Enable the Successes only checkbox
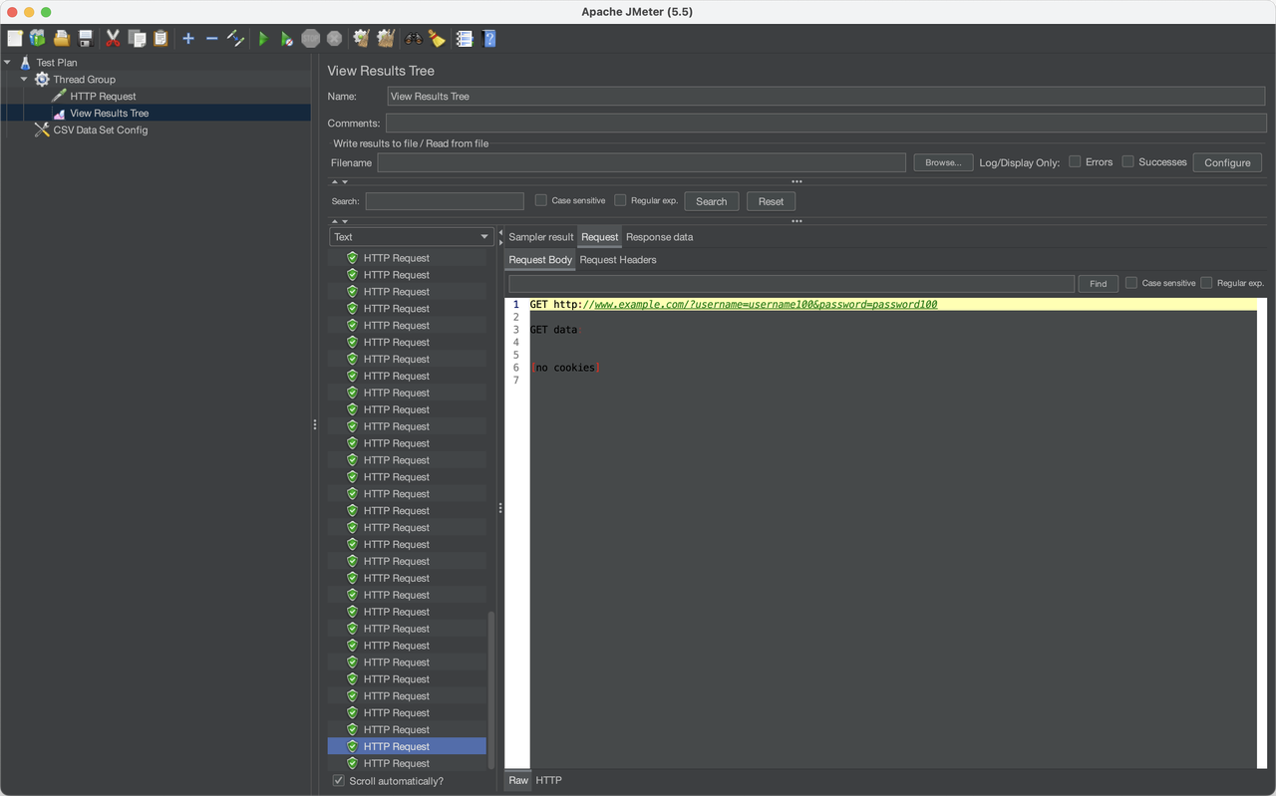This screenshot has width=1276, height=796. 1127,161
